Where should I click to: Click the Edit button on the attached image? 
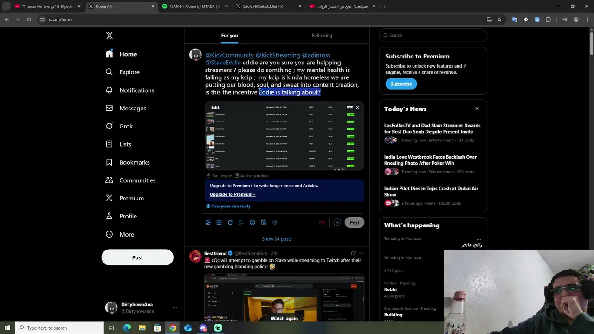click(x=215, y=107)
